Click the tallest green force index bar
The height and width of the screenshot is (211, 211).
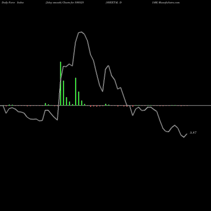coord(61,84)
